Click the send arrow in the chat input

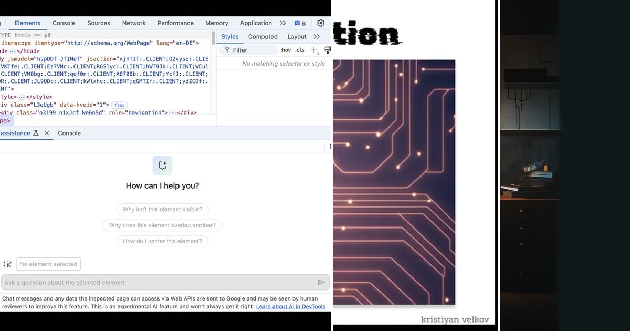321,282
